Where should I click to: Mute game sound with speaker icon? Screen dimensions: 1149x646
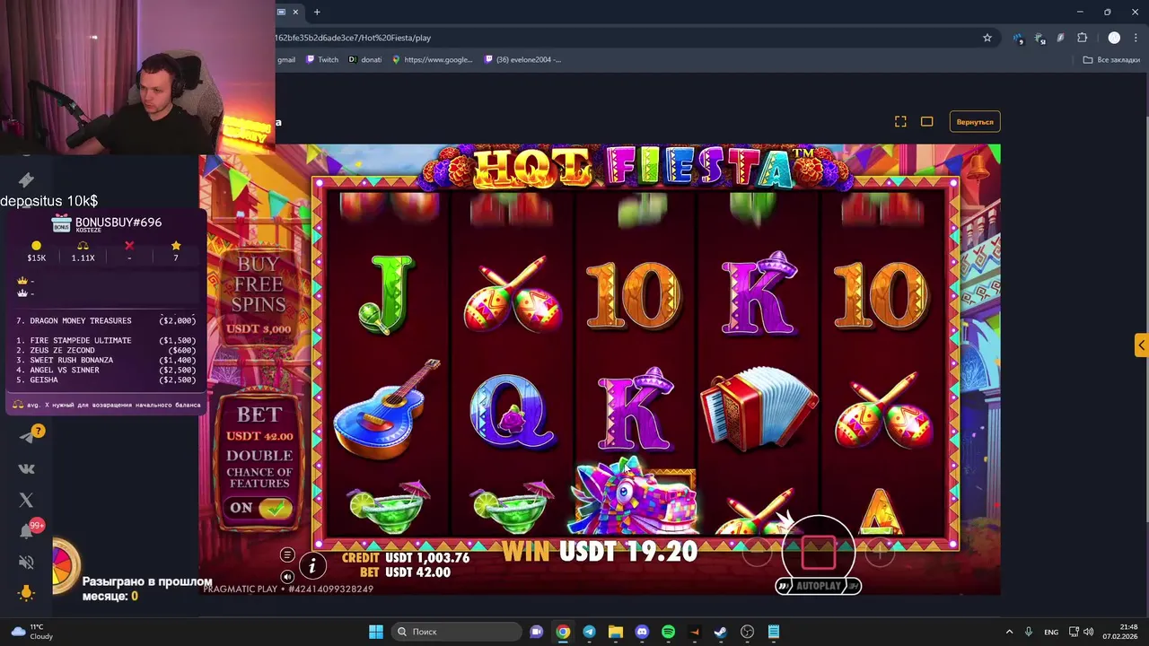[287, 576]
